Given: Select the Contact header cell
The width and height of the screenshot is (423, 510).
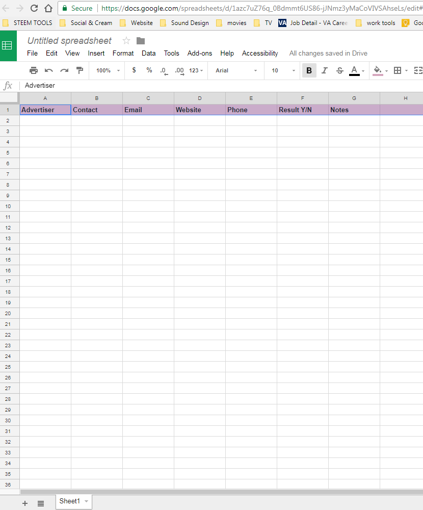Looking at the screenshot, I should 97,110.
